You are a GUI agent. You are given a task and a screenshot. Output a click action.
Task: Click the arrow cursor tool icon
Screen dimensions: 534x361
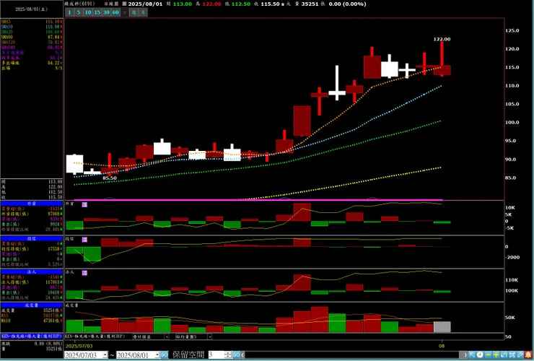tap(472, 355)
